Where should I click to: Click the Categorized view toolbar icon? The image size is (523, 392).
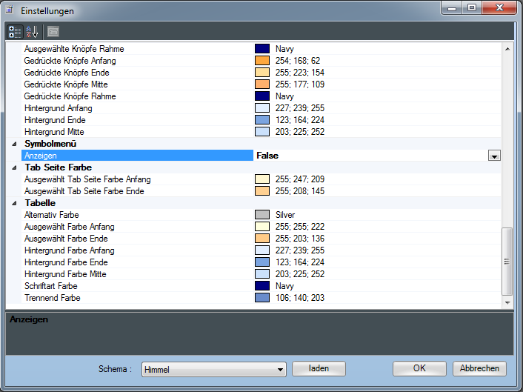[x=15, y=31]
